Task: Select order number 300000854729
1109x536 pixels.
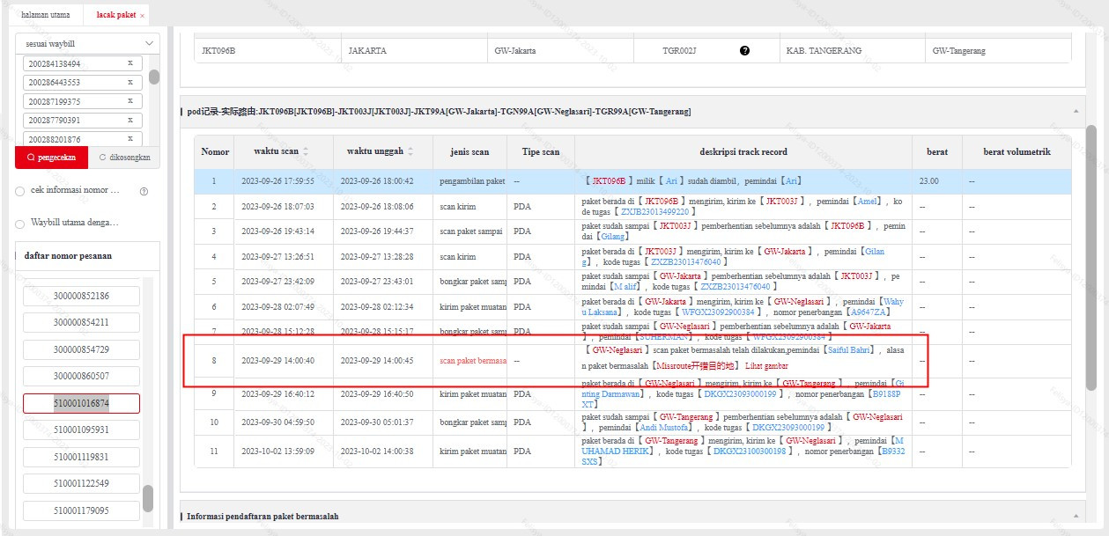Action: [81, 349]
